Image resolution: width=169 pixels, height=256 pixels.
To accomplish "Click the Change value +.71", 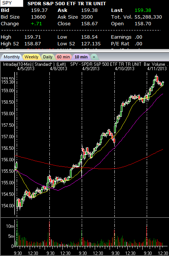I will point(36,24).
